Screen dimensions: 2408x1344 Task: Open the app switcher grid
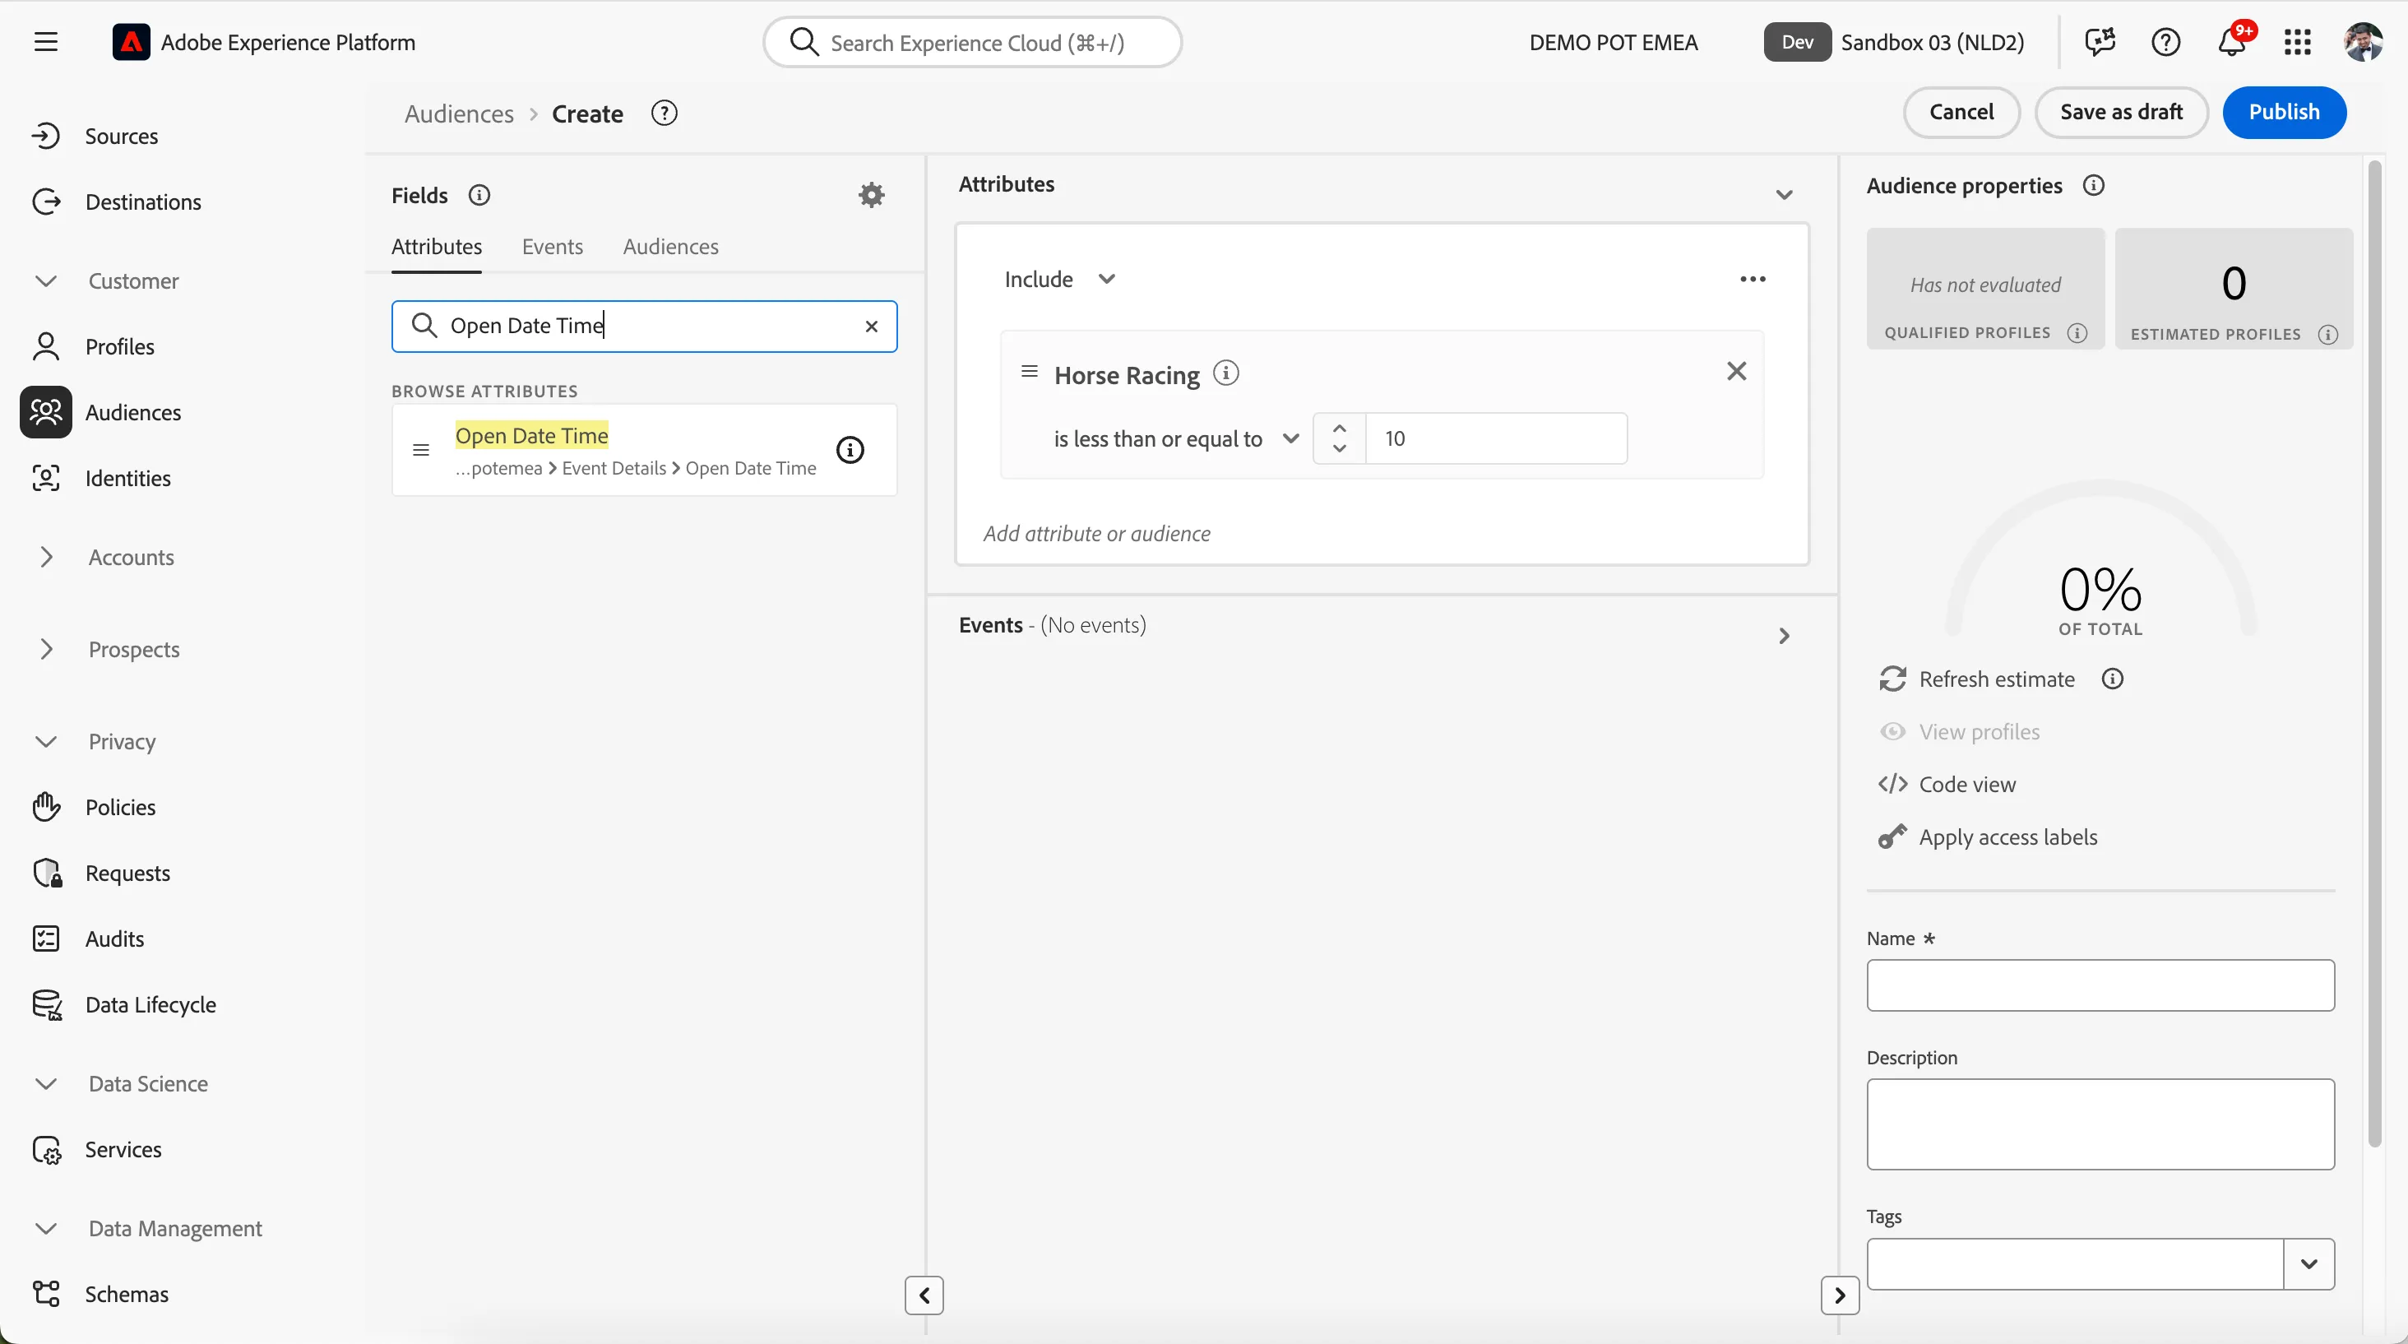click(2297, 42)
